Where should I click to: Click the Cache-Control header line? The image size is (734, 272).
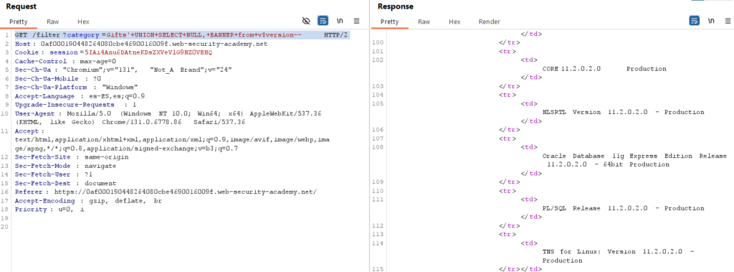click(65, 62)
